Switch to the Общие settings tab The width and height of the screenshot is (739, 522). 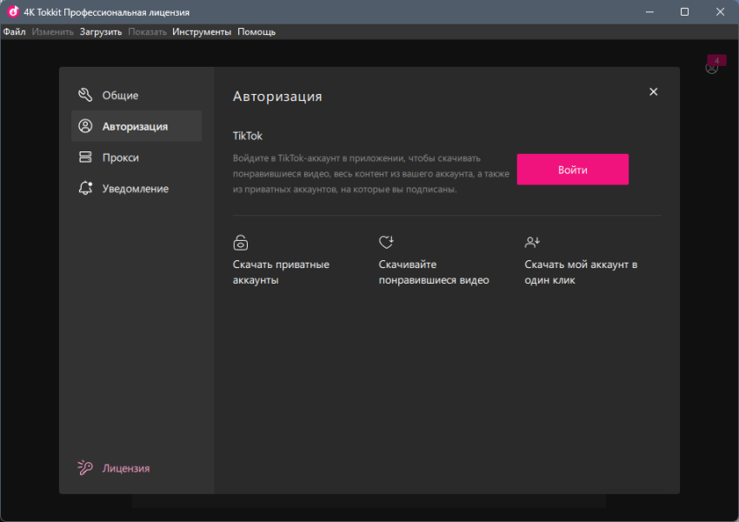[136, 95]
